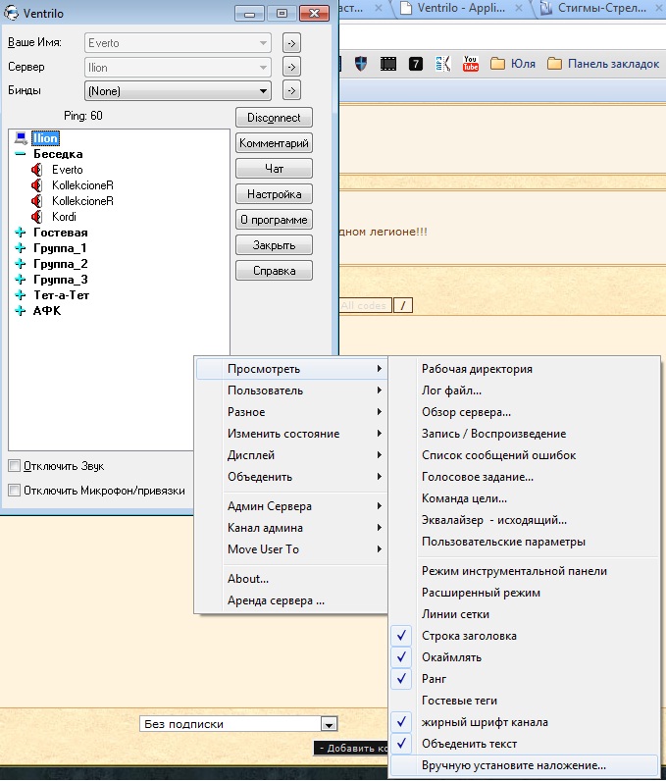Open the YouTube bookmark in the browser

pyautogui.click(x=471, y=64)
